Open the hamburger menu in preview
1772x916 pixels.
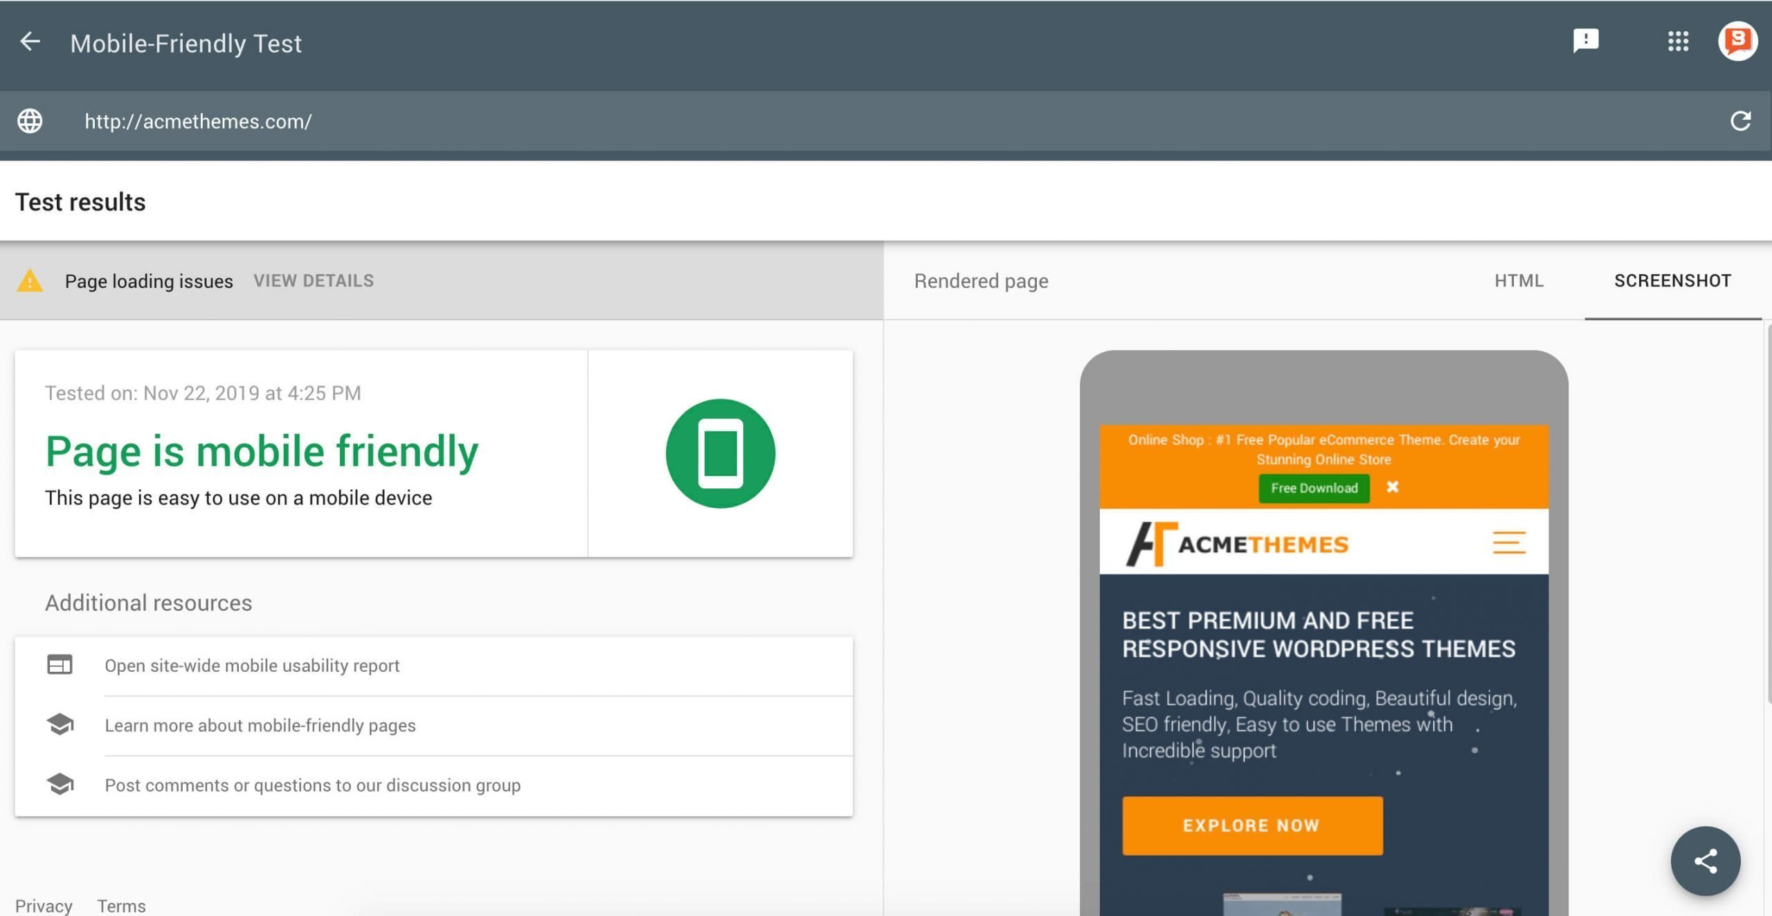(1509, 542)
